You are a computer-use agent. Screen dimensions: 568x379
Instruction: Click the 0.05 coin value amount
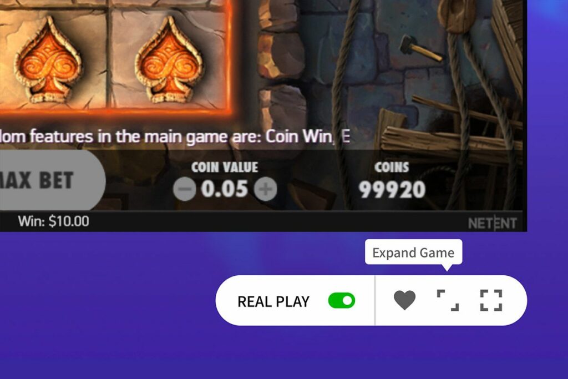coord(225,189)
